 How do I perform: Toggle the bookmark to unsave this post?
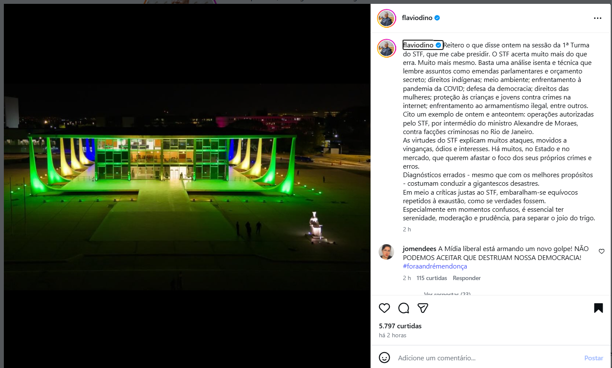[x=598, y=308]
